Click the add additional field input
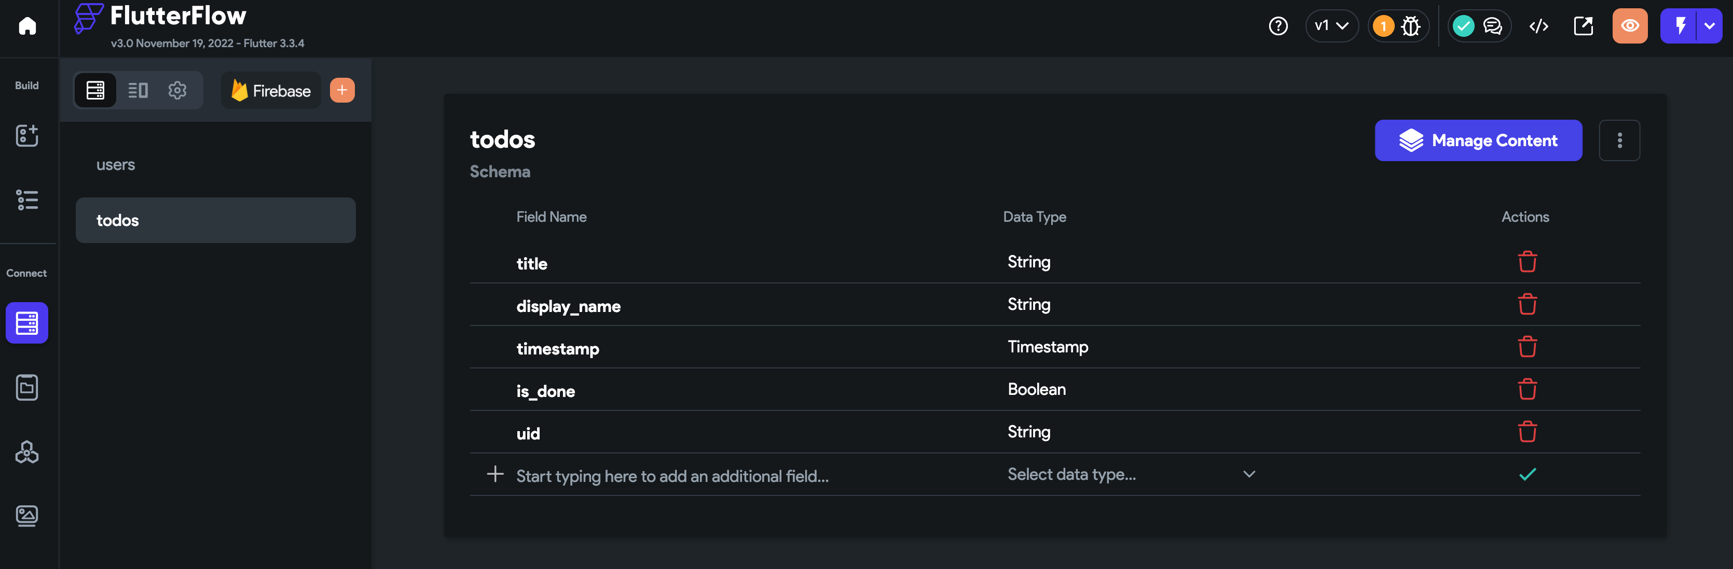The width and height of the screenshot is (1733, 569). (x=673, y=476)
